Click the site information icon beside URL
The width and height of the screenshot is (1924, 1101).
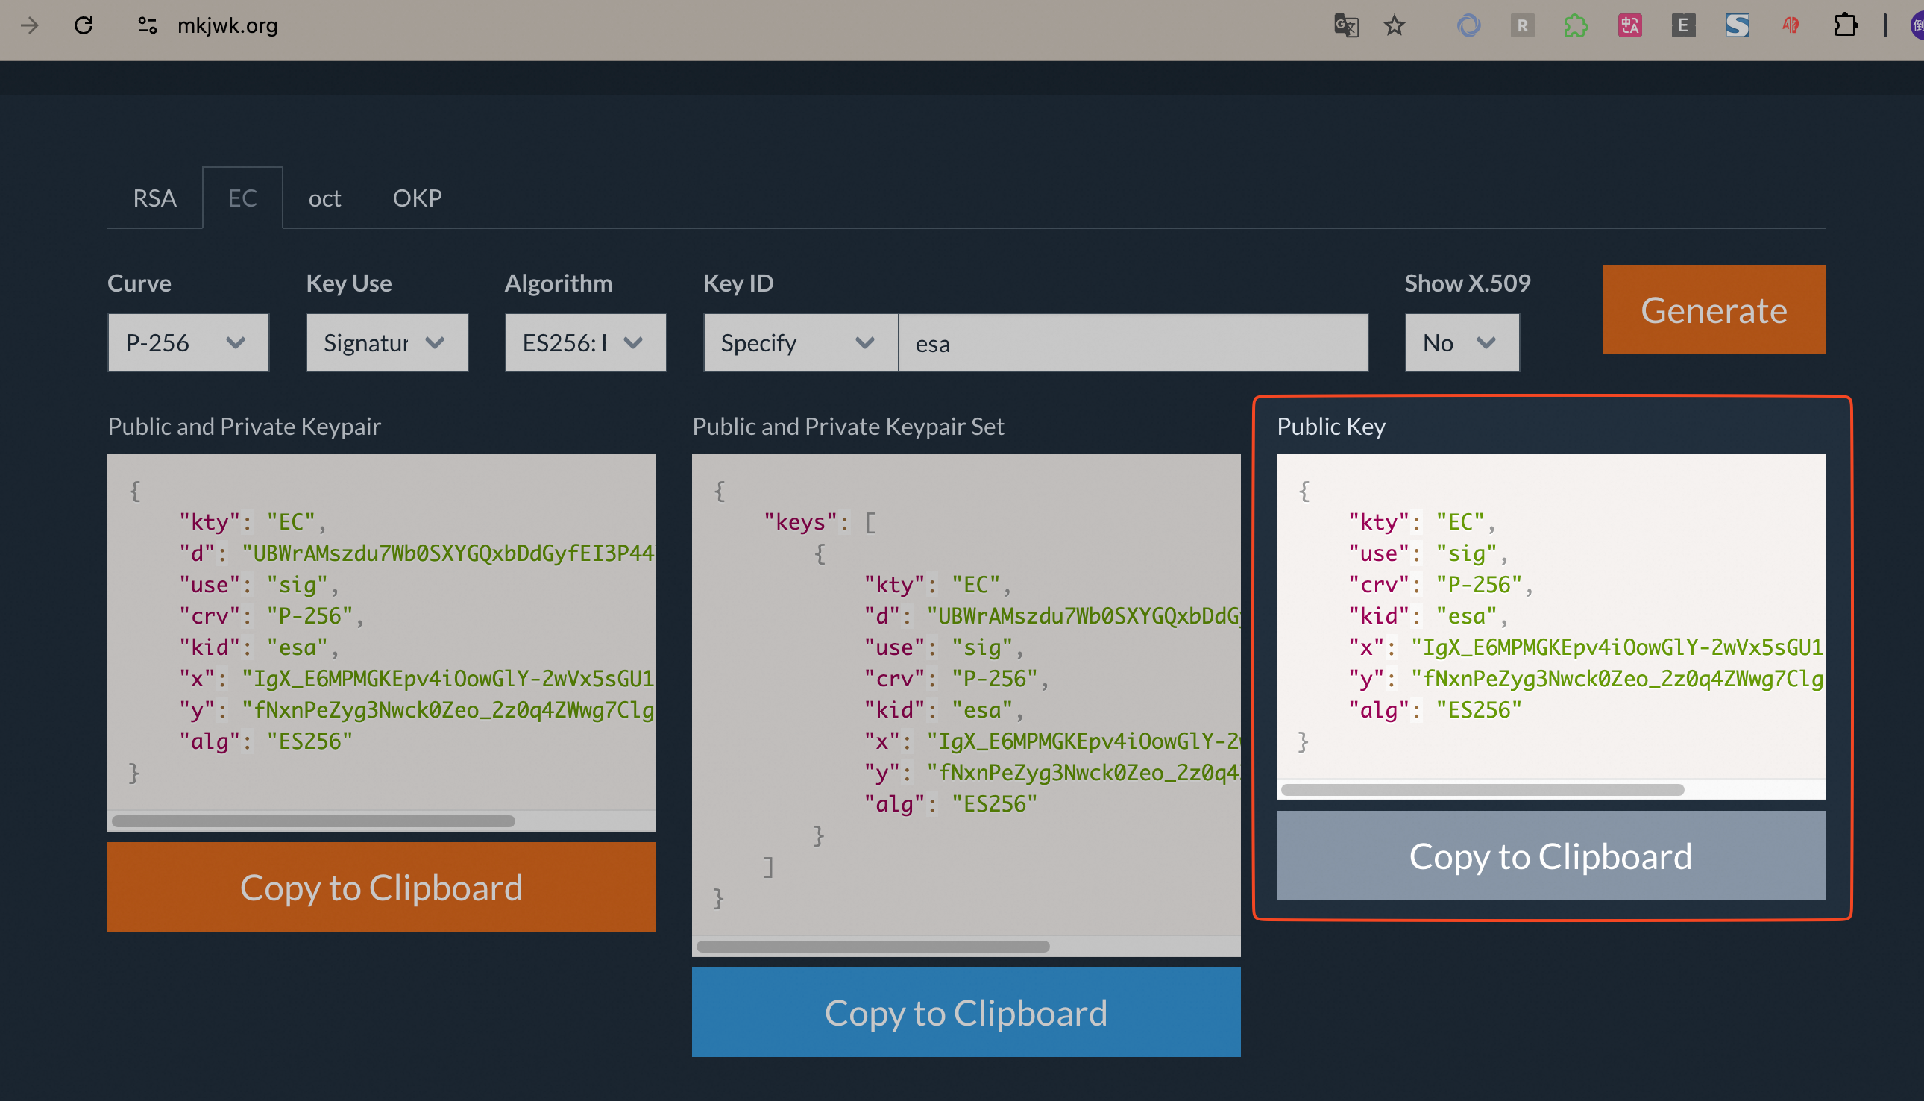[147, 25]
